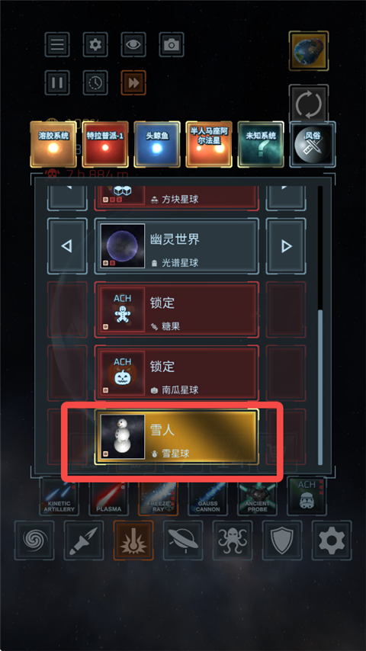Select the 幽灵世界 planet entry
This screenshot has height=651, width=366.
click(177, 246)
